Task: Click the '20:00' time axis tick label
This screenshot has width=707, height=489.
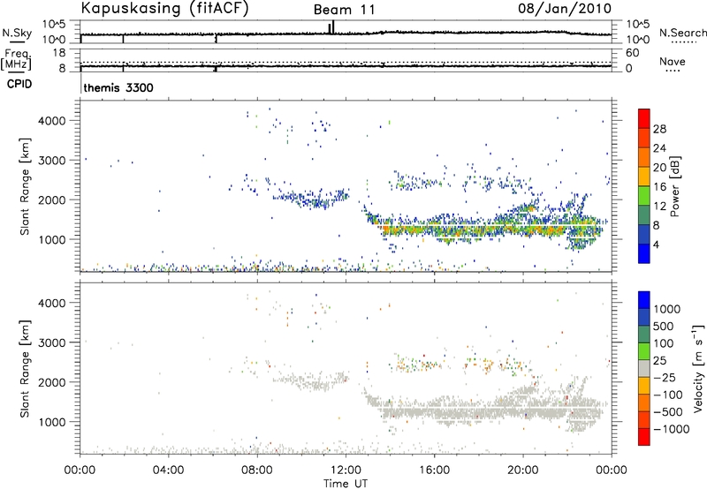Action: pyautogui.click(x=523, y=470)
